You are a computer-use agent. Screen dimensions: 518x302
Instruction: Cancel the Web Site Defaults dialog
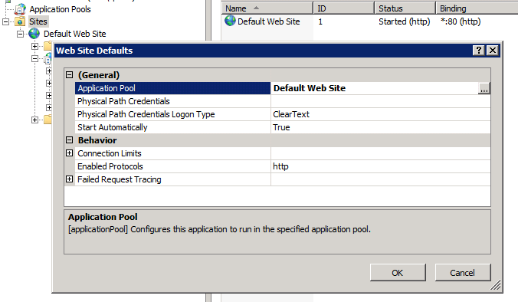(x=463, y=273)
